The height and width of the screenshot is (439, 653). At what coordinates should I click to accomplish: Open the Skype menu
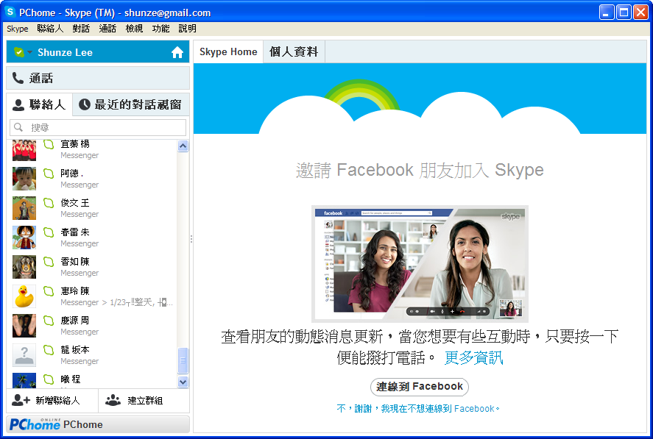18,29
